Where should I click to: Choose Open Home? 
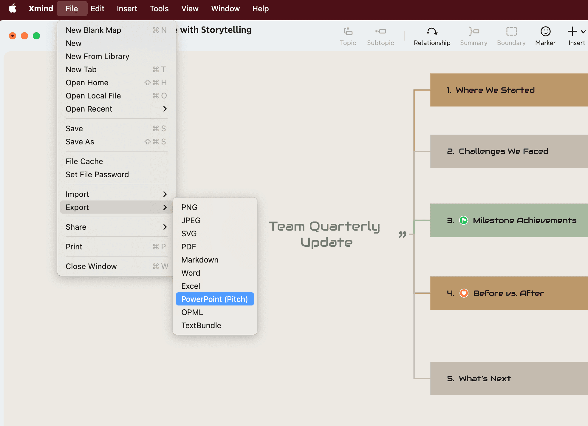(116, 83)
